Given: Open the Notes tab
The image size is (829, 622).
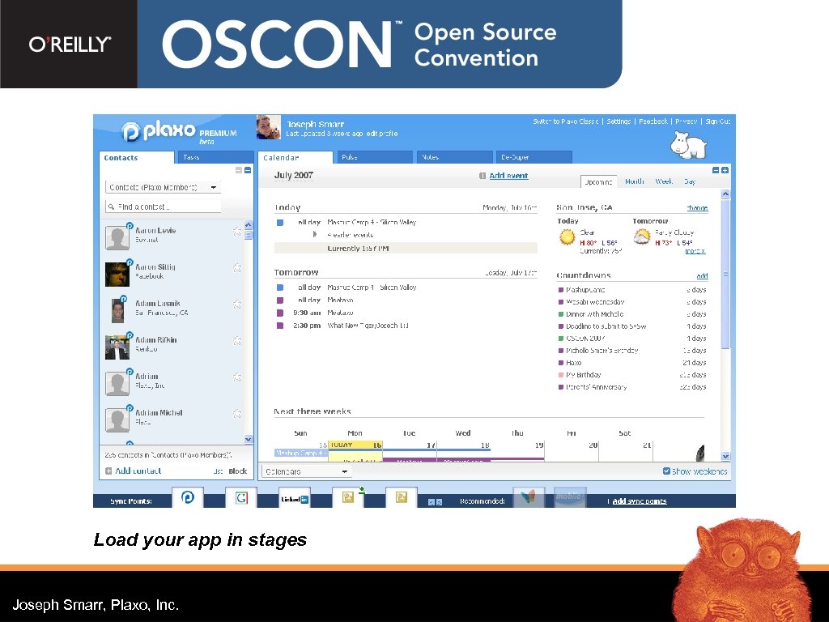Looking at the screenshot, I should point(455,157).
